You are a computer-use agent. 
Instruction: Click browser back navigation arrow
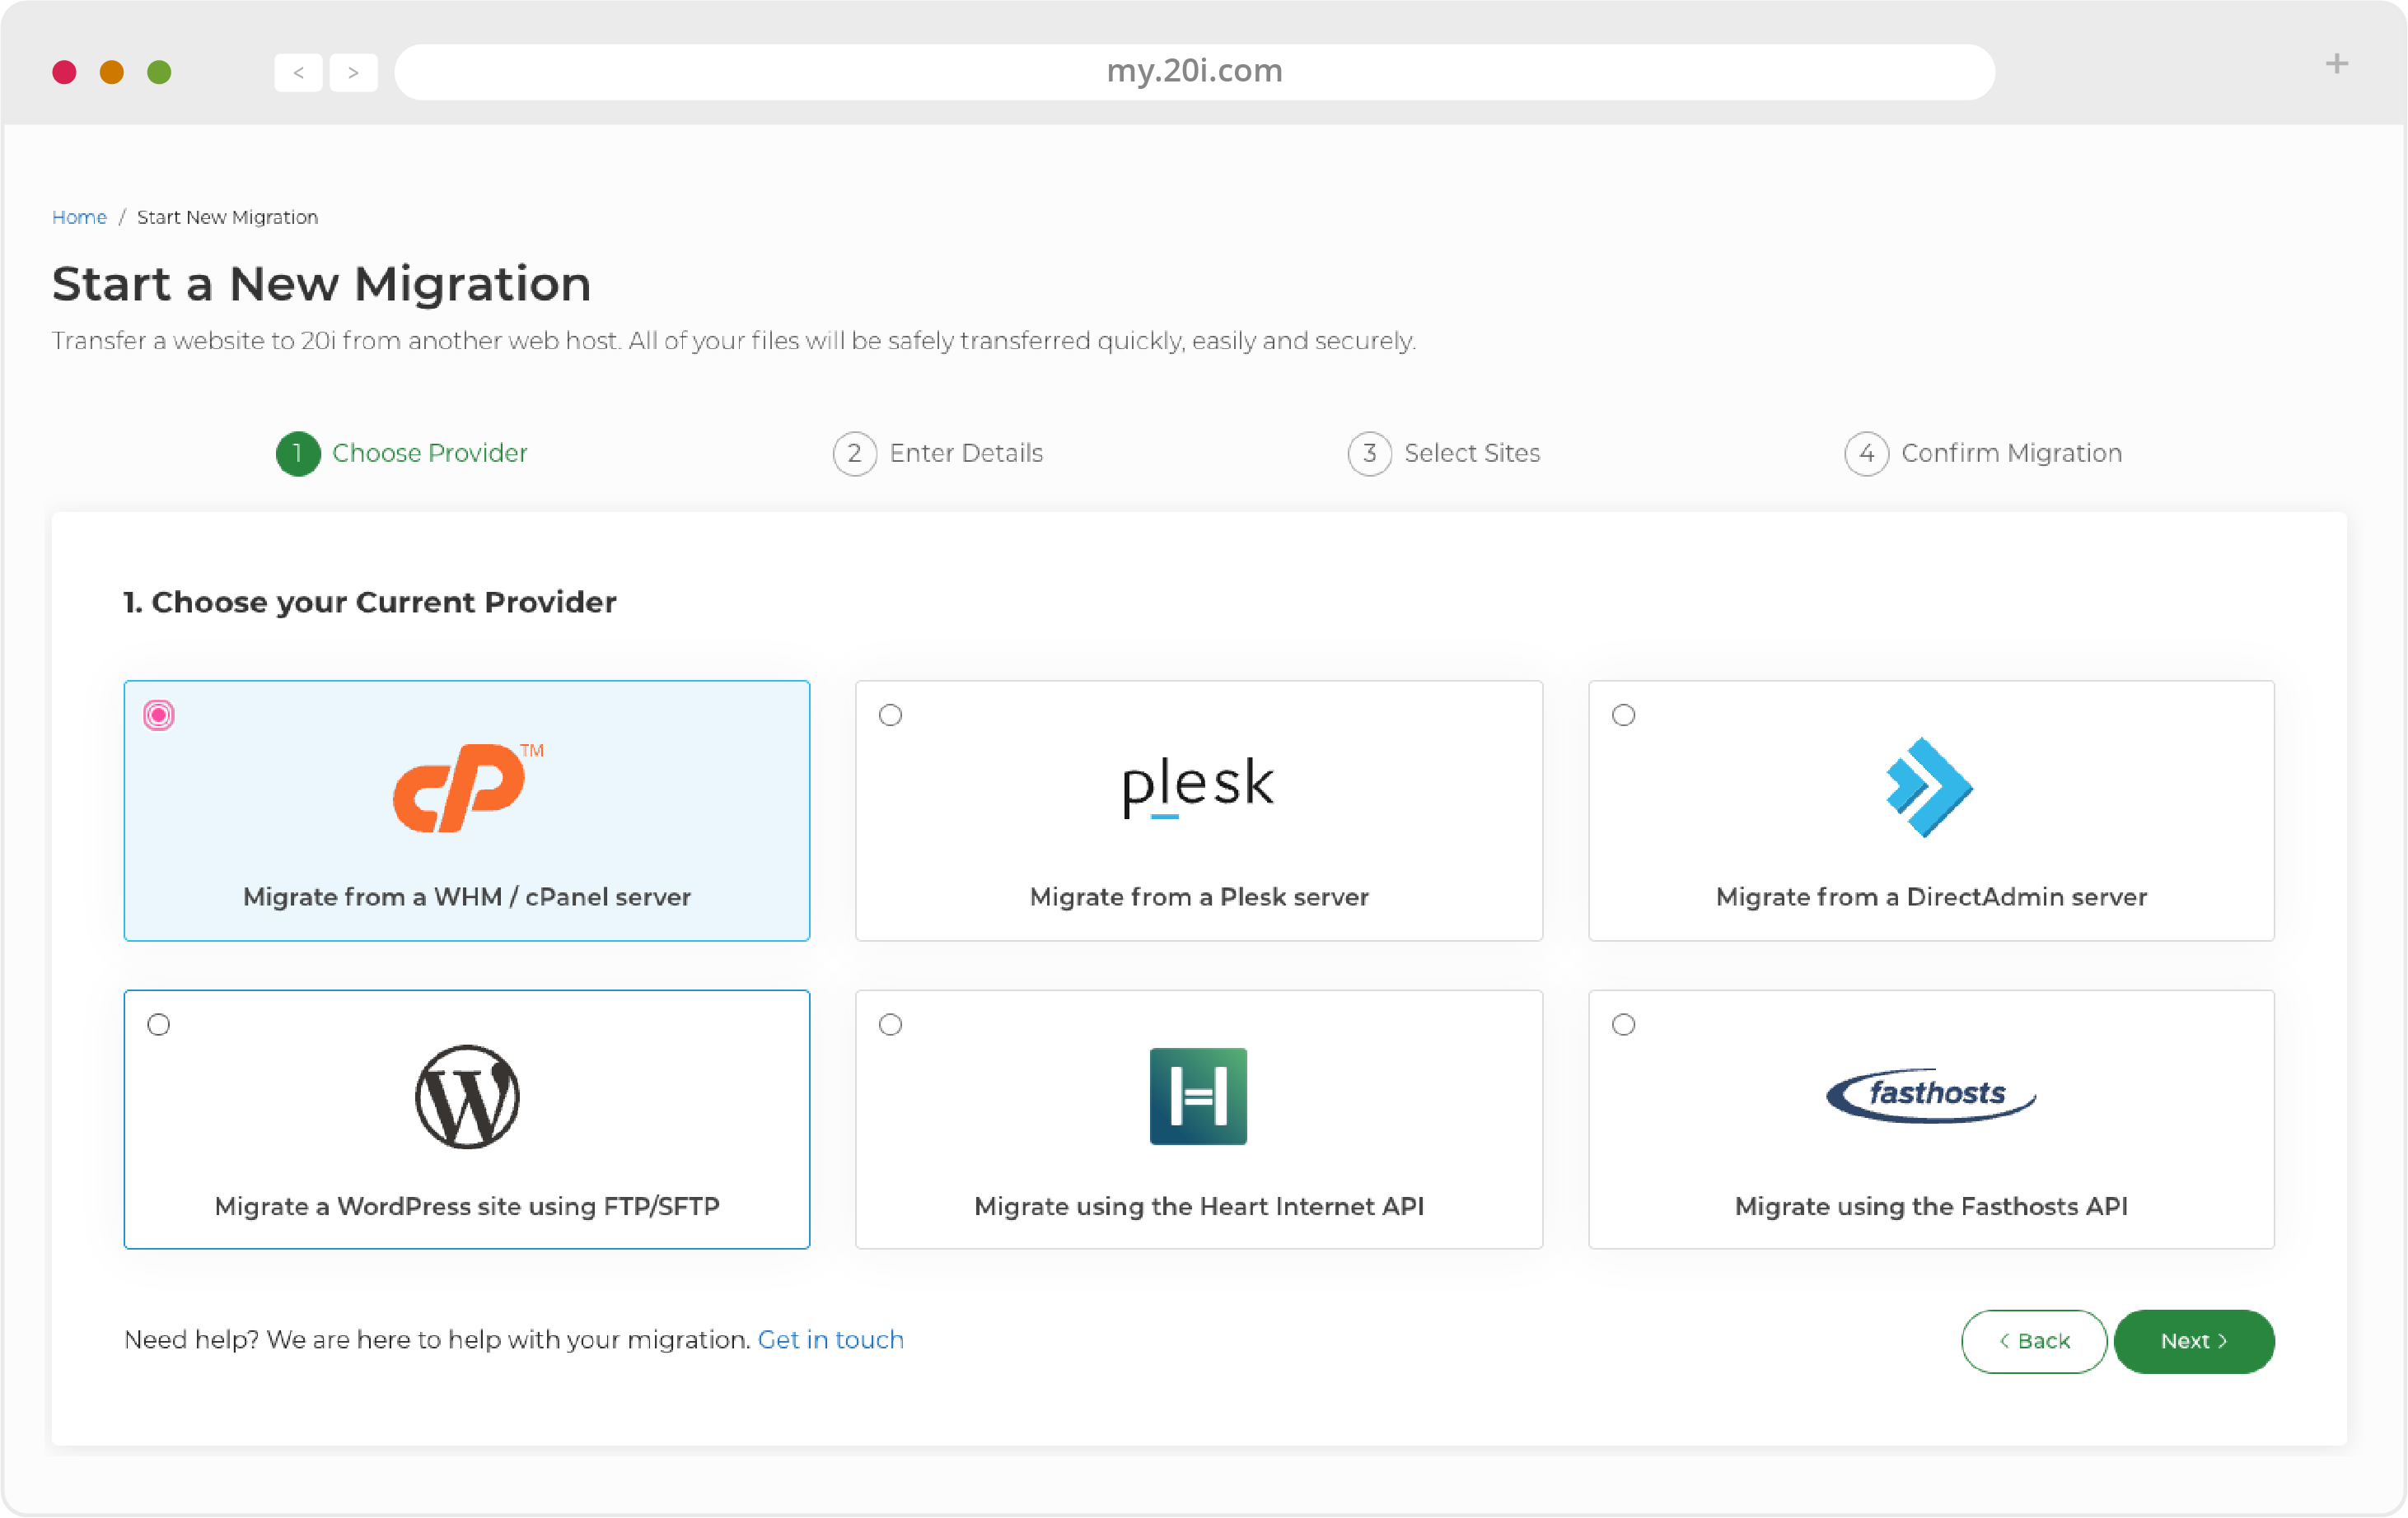(x=297, y=70)
